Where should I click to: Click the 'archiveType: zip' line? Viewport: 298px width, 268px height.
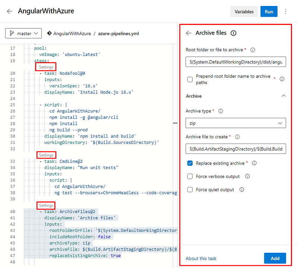click(70, 243)
